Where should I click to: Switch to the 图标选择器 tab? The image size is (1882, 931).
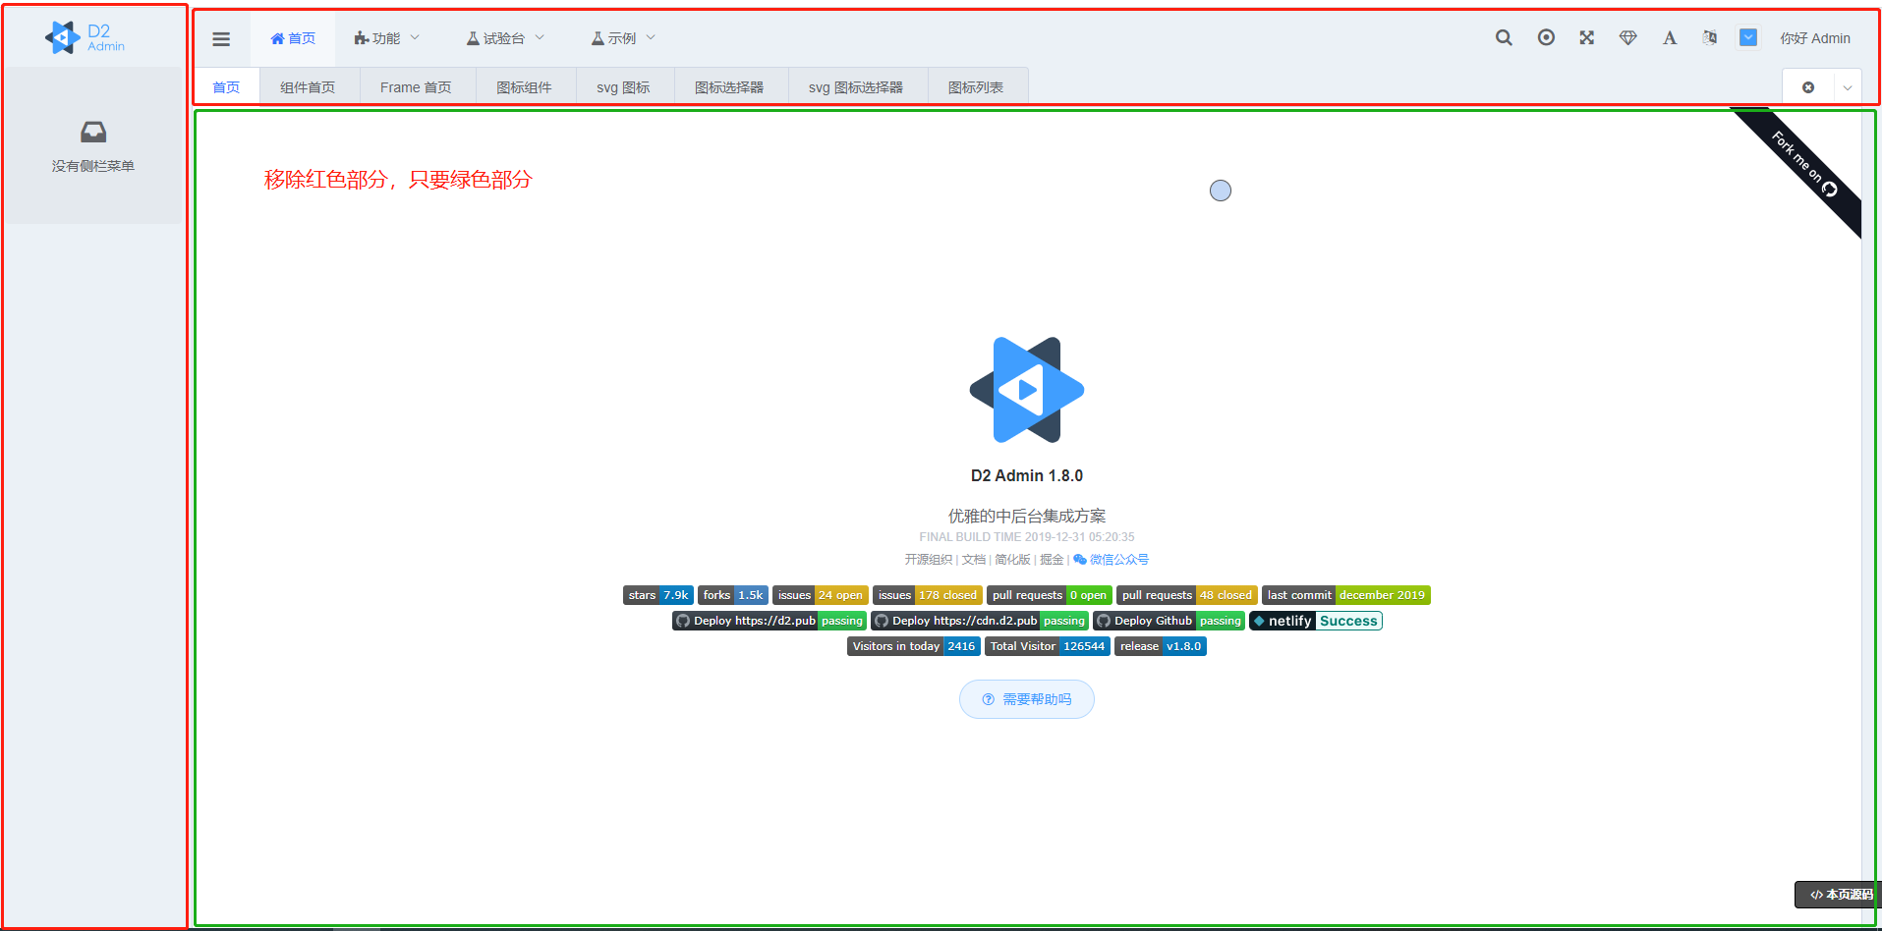[x=729, y=87]
